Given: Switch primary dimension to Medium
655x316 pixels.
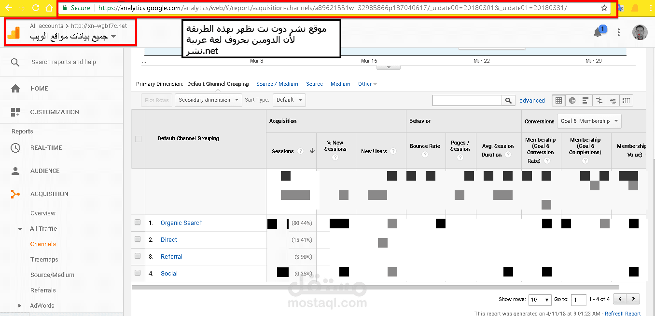Looking at the screenshot, I should [340, 84].
